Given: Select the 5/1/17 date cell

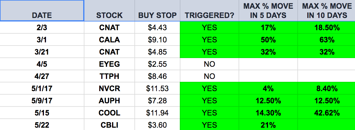Looking at the screenshot, I should click(42, 88).
